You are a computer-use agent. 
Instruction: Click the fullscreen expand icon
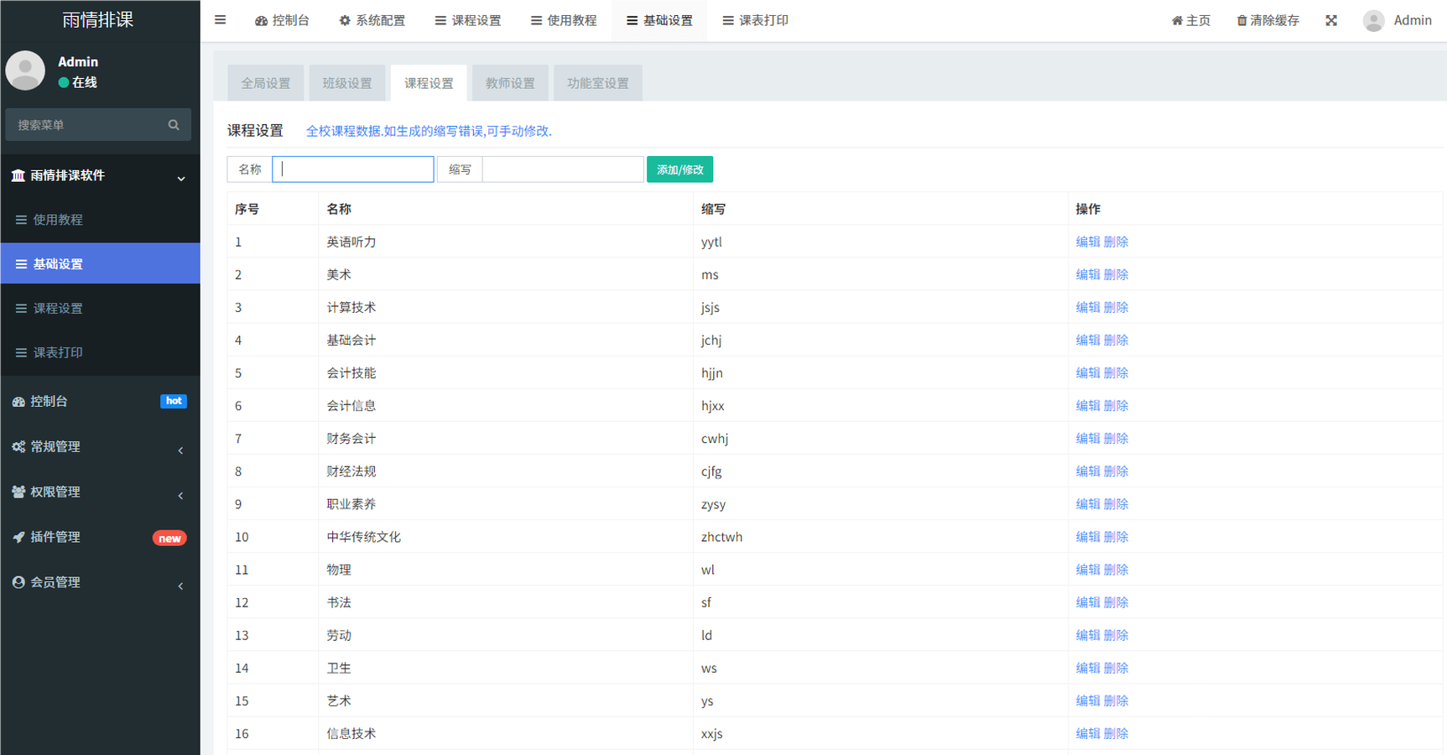click(x=1331, y=21)
